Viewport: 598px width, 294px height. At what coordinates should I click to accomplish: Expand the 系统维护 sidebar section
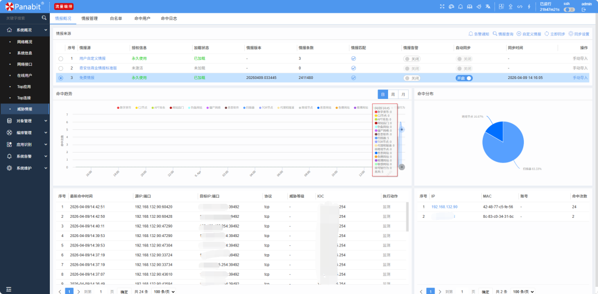(x=24, y=168)
